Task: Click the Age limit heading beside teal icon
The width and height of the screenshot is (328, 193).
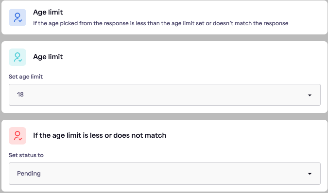Action: coord(48,57)
